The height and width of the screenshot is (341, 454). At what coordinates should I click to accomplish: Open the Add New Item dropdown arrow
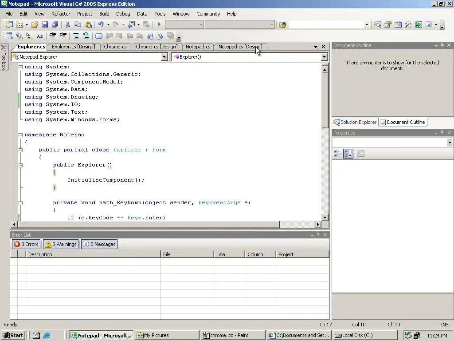click(27, 25)
